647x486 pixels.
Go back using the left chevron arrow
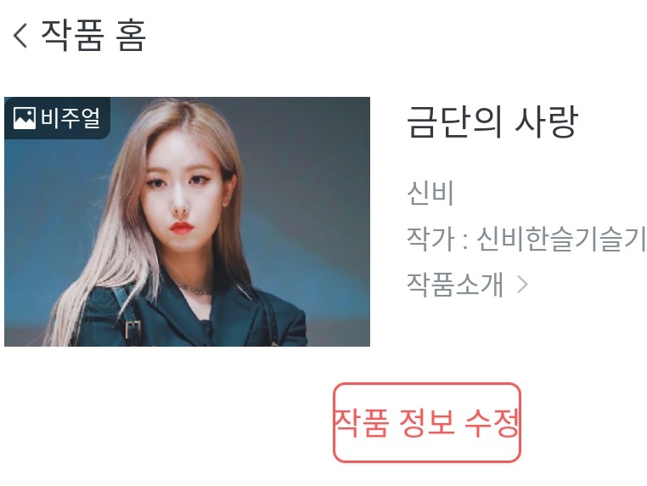tap(20, 36)
